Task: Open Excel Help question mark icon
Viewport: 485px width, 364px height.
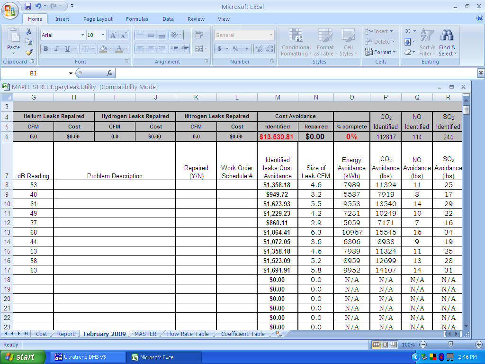Action: tap(480, 18)
